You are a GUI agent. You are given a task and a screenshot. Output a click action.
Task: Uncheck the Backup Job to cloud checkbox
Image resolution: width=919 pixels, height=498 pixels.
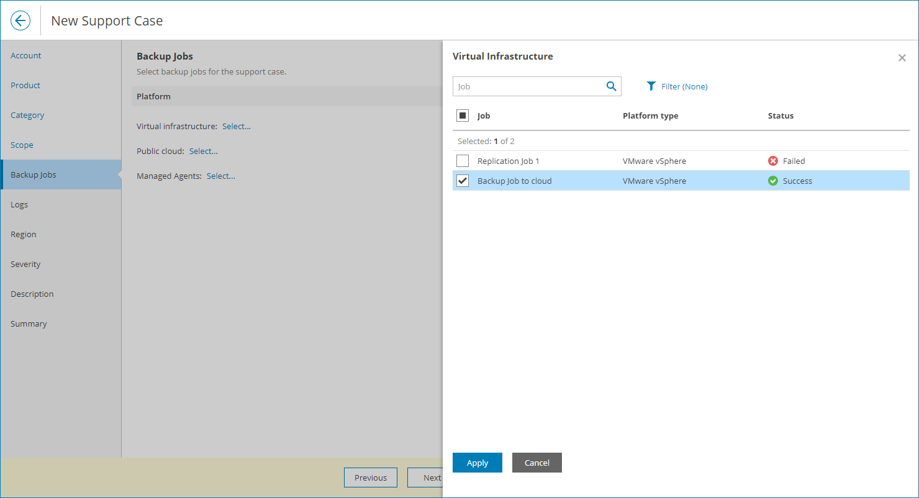click(463, 181)
